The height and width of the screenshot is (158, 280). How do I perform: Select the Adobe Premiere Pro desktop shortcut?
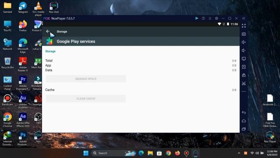(x=23, y=83)
